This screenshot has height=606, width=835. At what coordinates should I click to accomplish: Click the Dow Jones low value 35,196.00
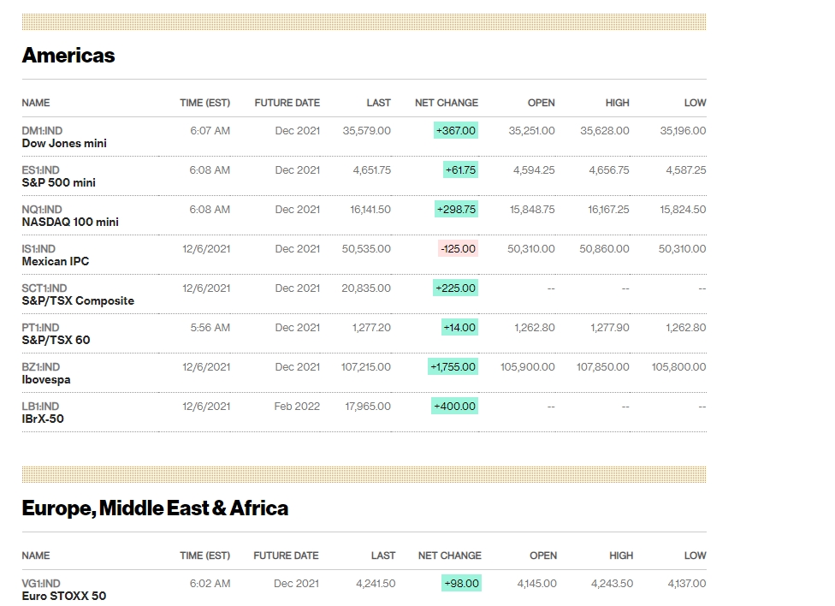[x=684, y=131]
